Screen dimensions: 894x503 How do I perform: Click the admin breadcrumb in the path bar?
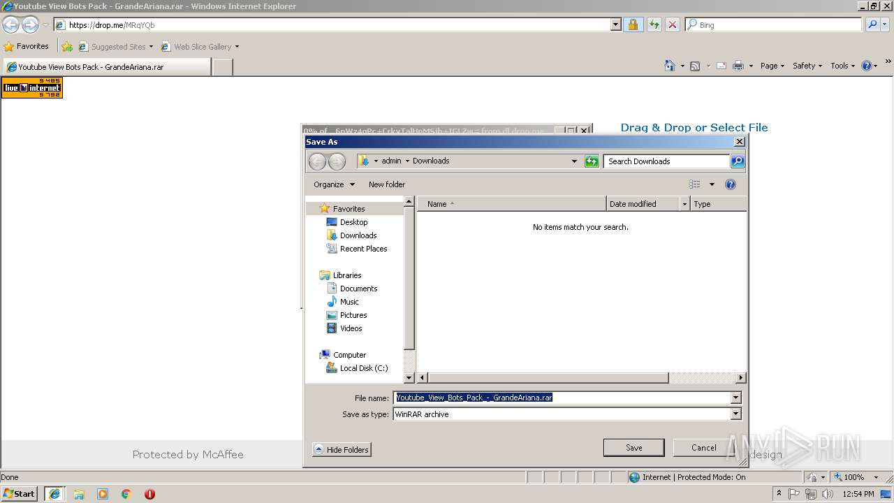[x=391, y=161]
